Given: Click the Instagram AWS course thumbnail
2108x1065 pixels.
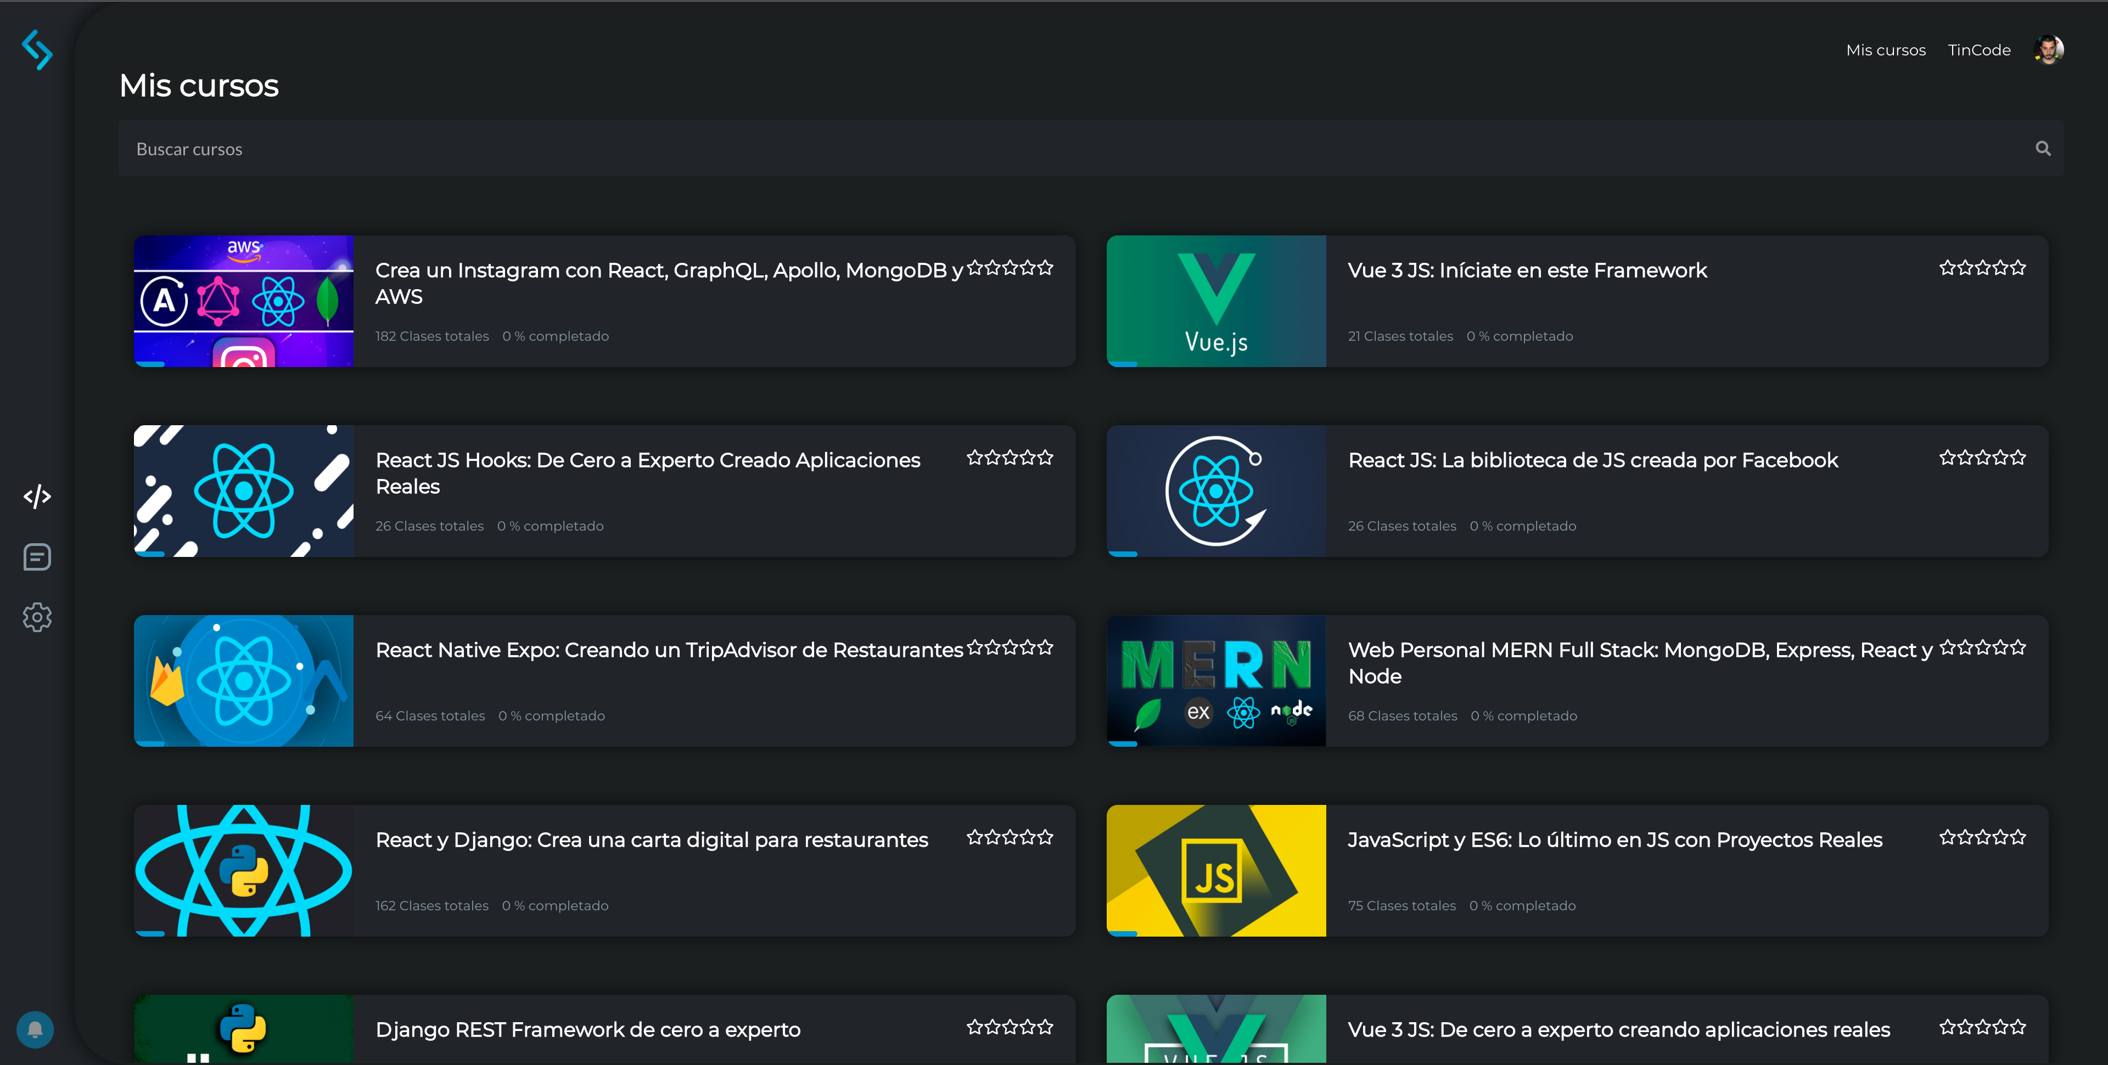Looking at the screenshot, I should pos(243,301).
